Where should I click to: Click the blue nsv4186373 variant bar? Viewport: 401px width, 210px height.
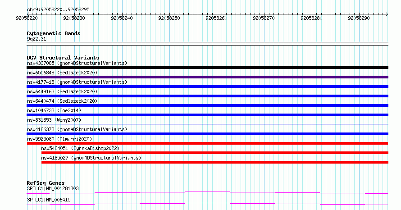coord(207,134)
